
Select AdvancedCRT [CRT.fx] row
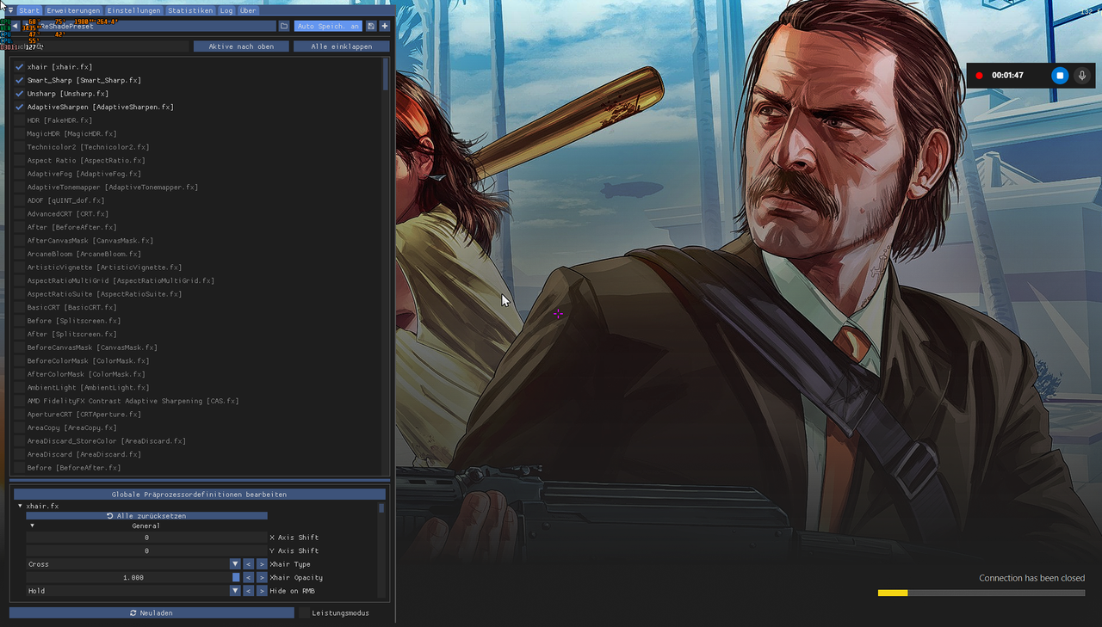[x=67, y=213]
